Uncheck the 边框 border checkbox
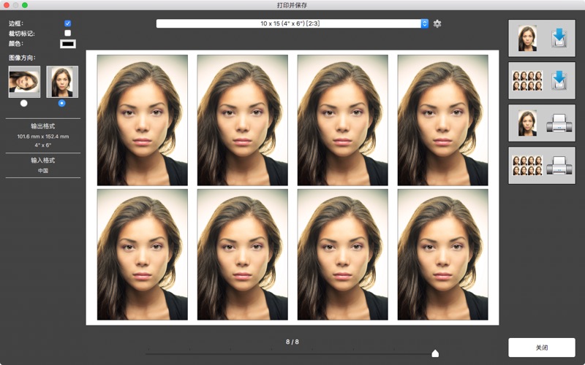This screenshot has height=365, width=585. coord(68,23)
